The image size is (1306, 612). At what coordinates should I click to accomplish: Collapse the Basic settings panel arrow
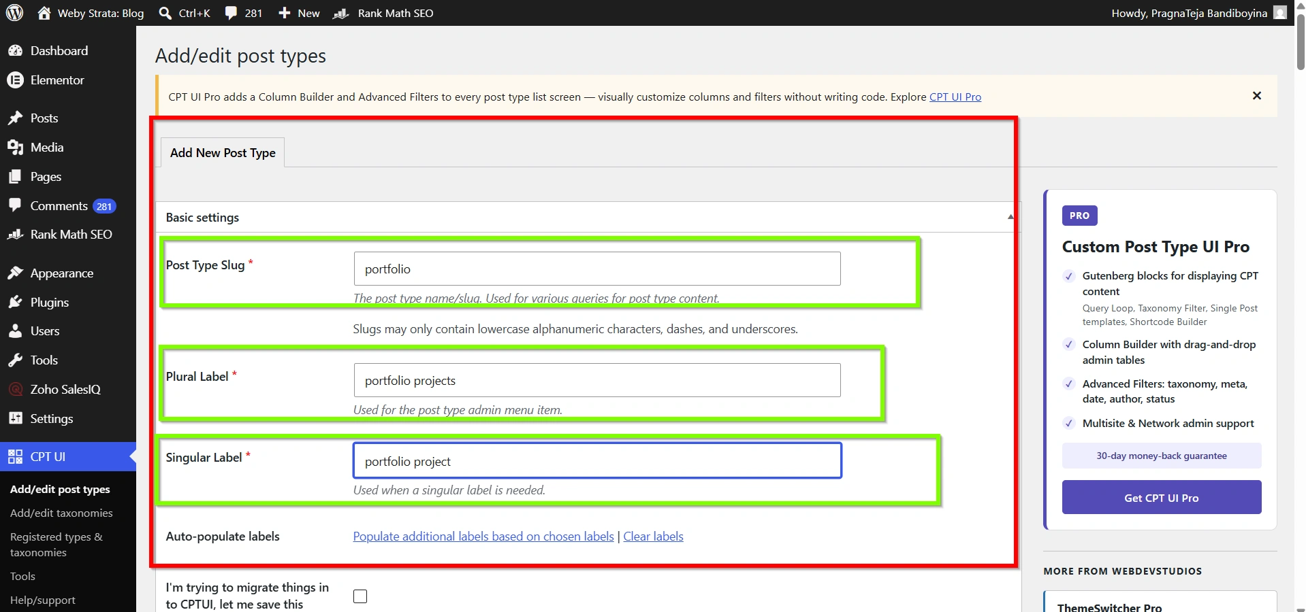tap(1010, 217)
